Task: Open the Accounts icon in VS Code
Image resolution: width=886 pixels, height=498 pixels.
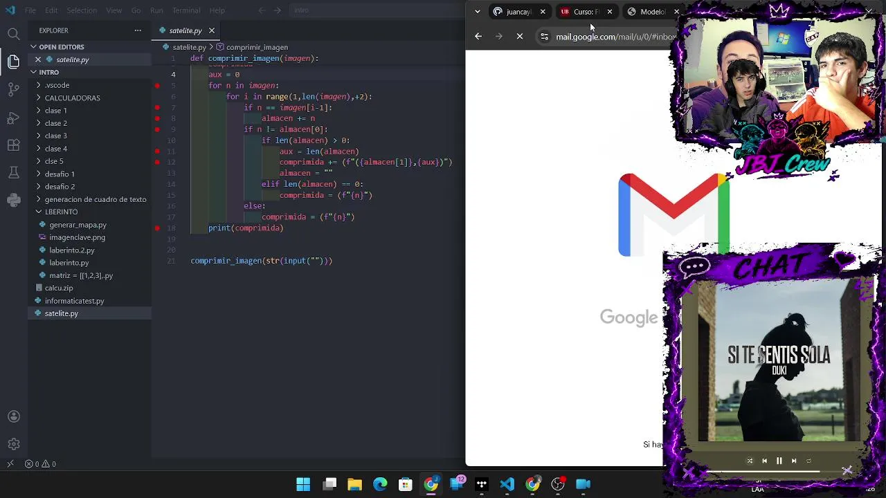Action: coord(13,416)
